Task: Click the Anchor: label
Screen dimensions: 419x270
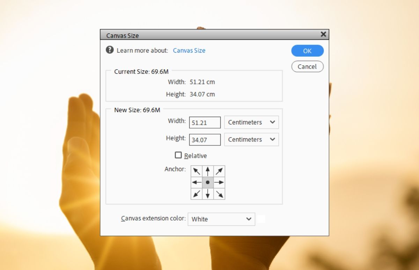Action: point(175,169)
